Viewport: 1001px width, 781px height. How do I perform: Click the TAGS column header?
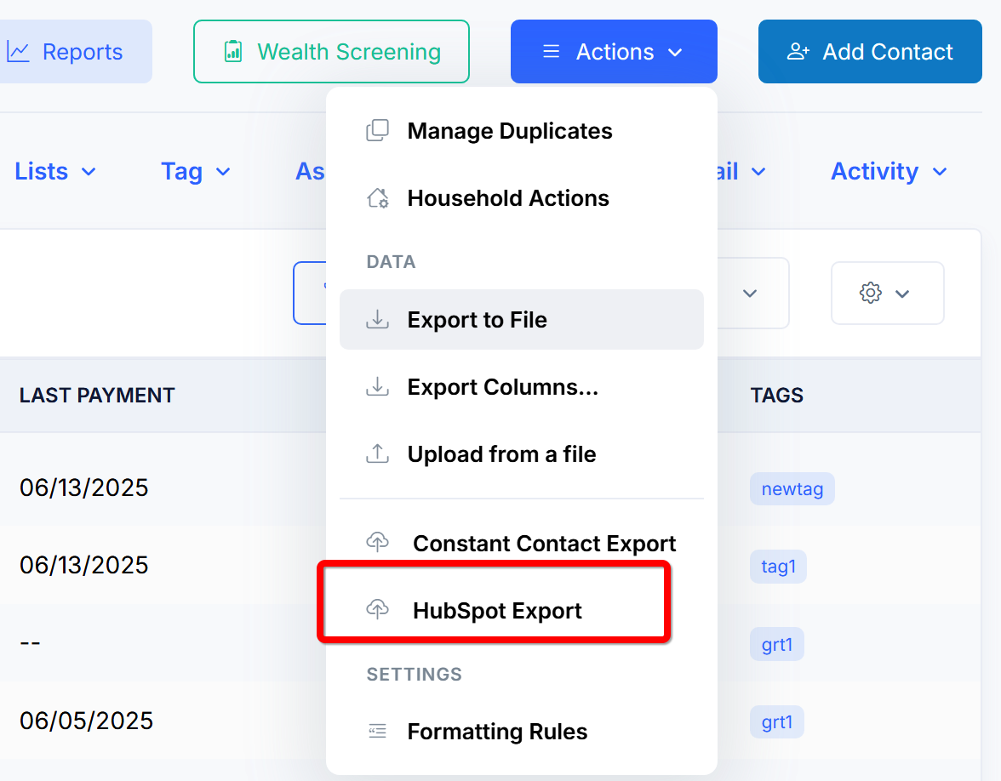coord(776,395)
